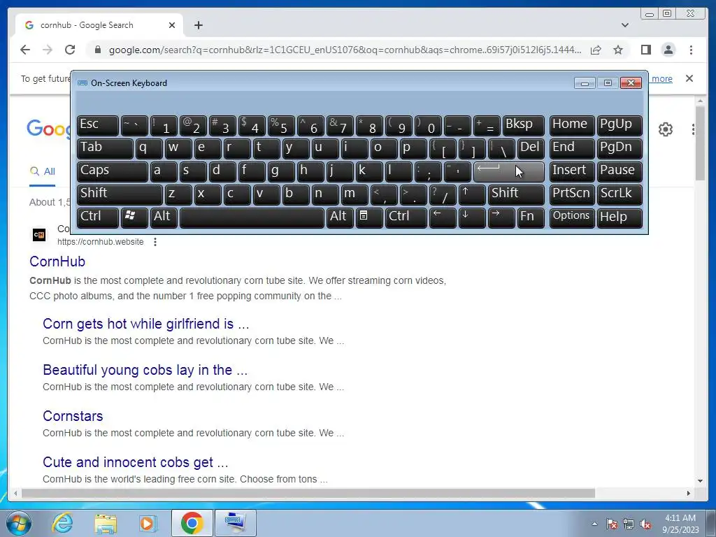Tap the Del key
The height and width of the screenshot is (537, 716).
pyautogui.click(x=531, y=148)
